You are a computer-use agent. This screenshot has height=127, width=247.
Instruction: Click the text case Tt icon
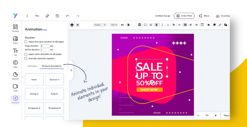tap(174, 25)
